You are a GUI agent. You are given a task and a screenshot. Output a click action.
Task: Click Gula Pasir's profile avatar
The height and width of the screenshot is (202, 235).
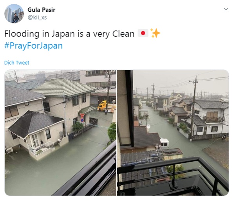coord(14,14)
